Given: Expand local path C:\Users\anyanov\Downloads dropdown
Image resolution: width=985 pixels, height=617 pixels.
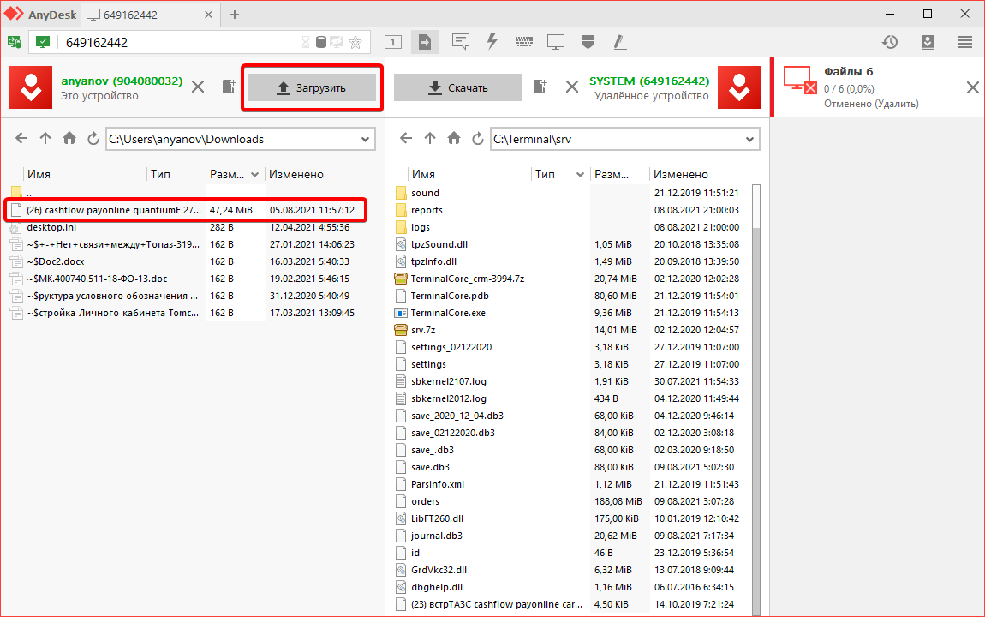Looking at the screenshot, I should coord(365,140).
